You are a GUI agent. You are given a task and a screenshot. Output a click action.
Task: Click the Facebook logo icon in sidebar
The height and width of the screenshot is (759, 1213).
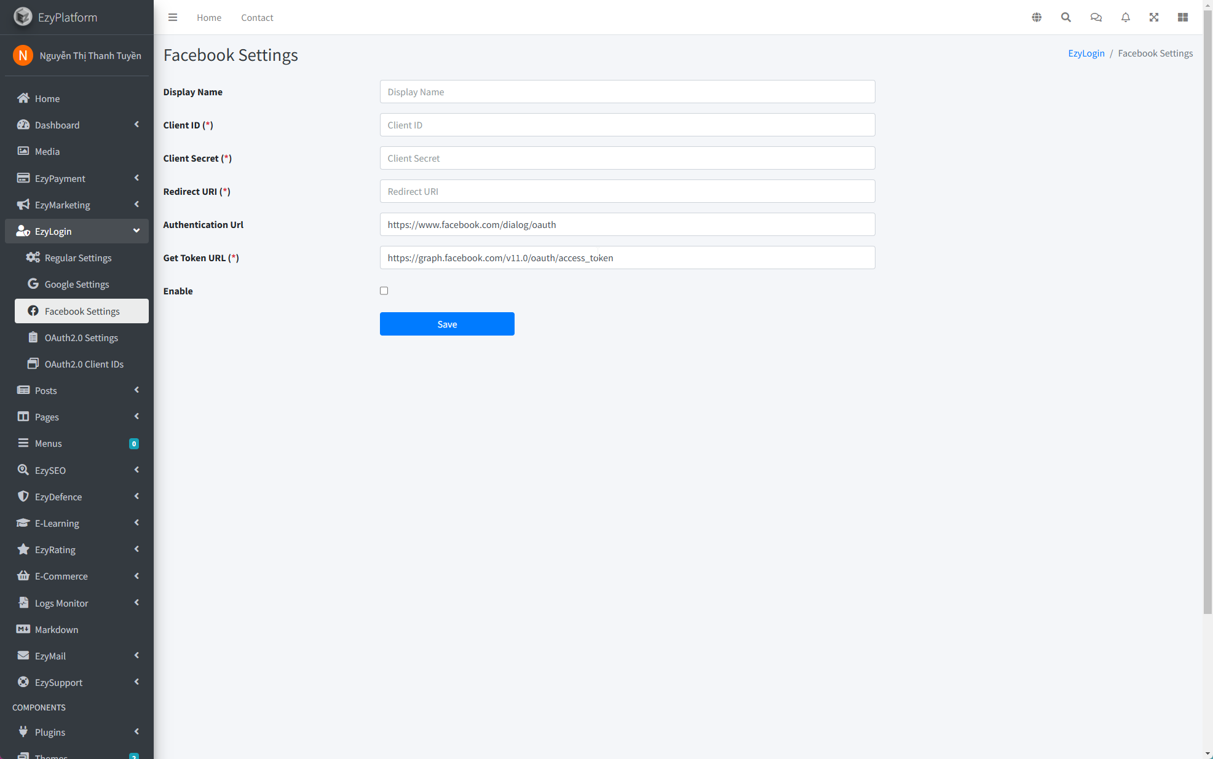pyautogui.click(x=33, y=311)
